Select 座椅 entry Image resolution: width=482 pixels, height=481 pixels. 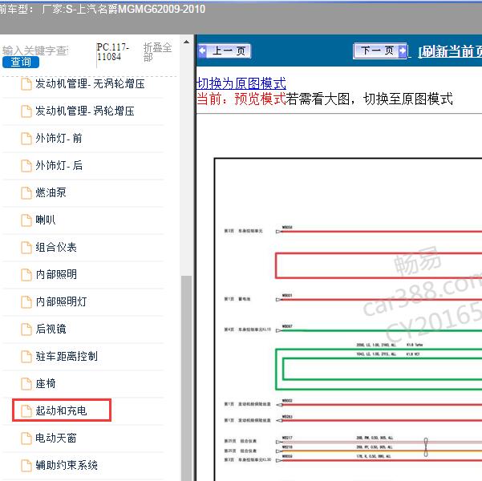(46, 383)
